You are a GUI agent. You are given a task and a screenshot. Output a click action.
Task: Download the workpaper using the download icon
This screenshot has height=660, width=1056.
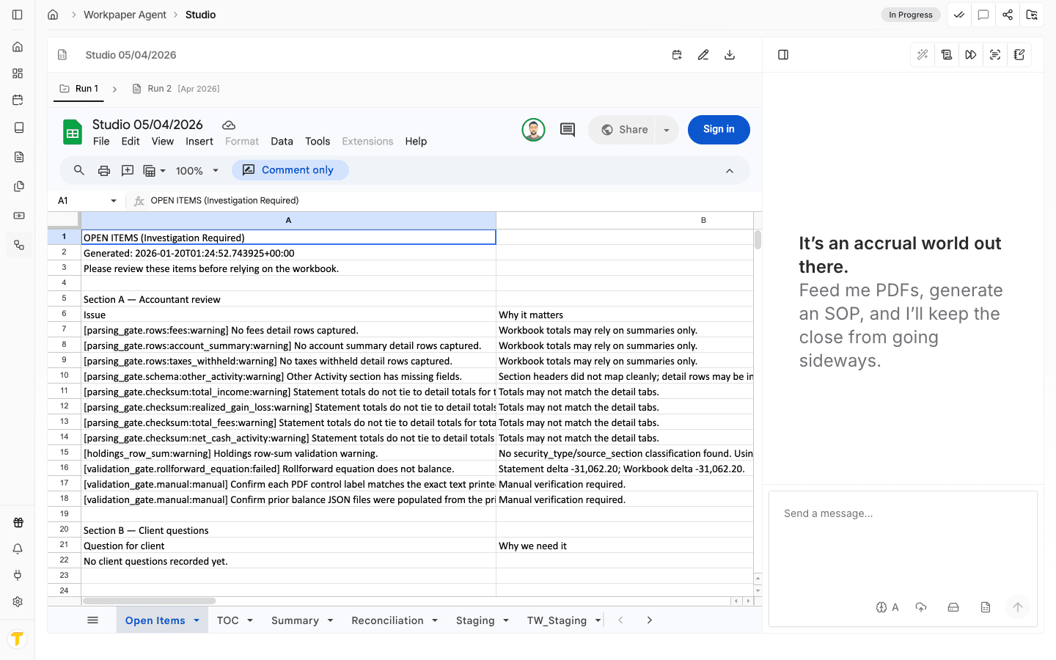tap(730, 55)
